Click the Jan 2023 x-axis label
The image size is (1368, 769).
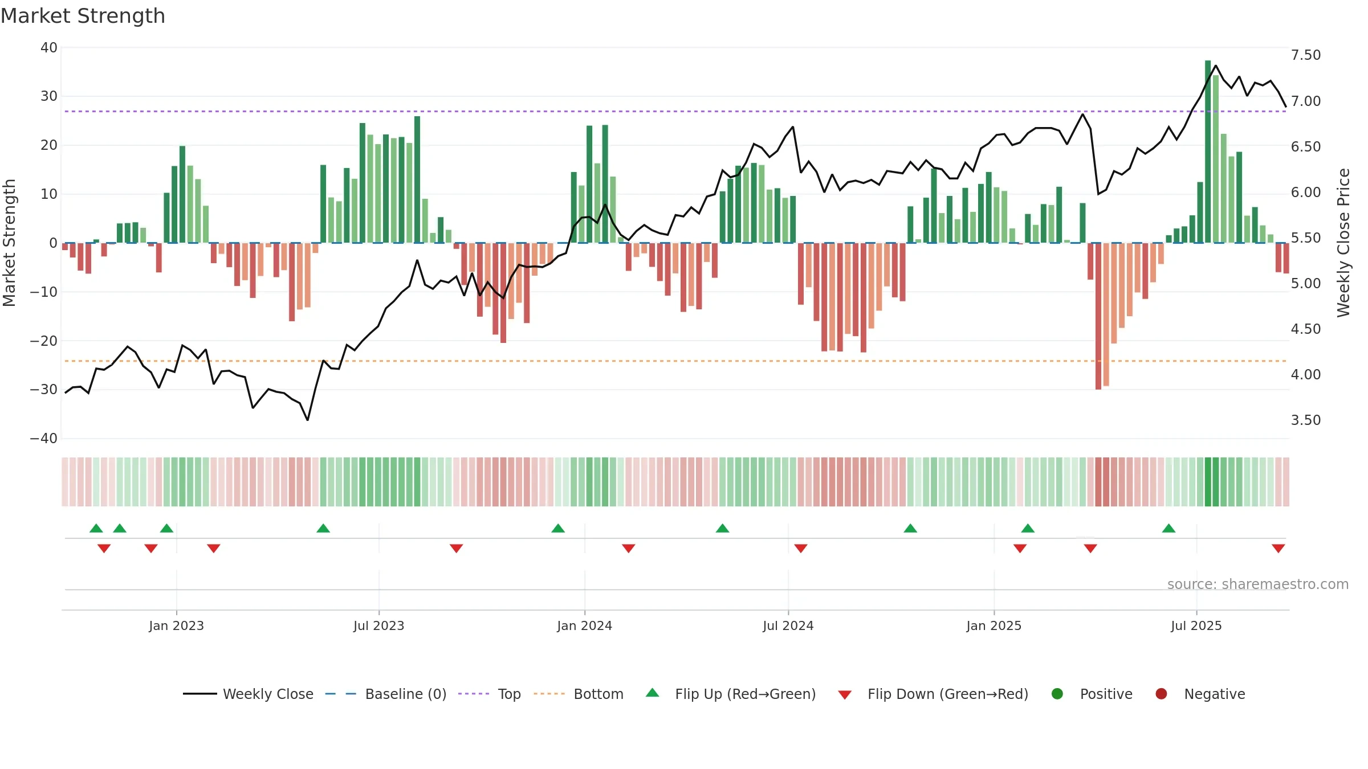(x=177, y=625)
